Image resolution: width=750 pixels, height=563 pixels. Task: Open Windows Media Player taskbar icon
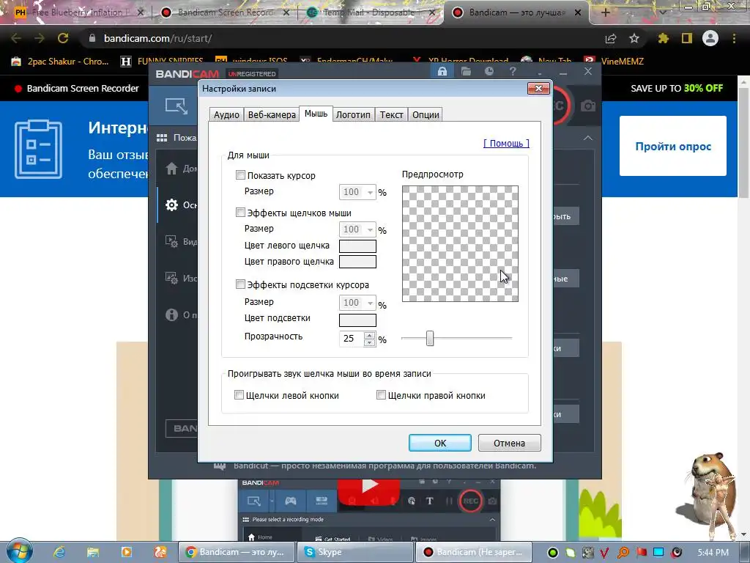coord(126,552)
